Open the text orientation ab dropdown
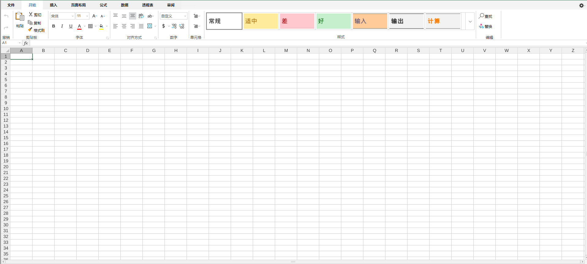Image resolution: width=587 pixels, height=264 pixels. pos(150,16)
